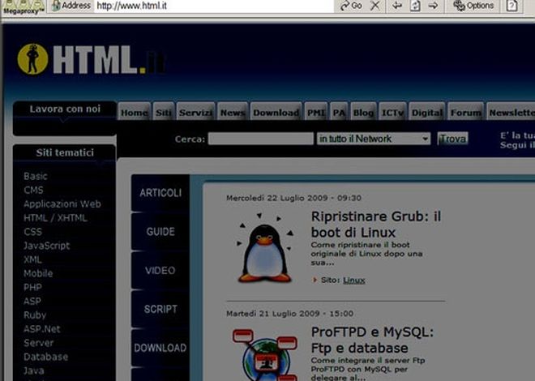
Task: Select DOWNLOAD side tab
Action: pos(160,348)
